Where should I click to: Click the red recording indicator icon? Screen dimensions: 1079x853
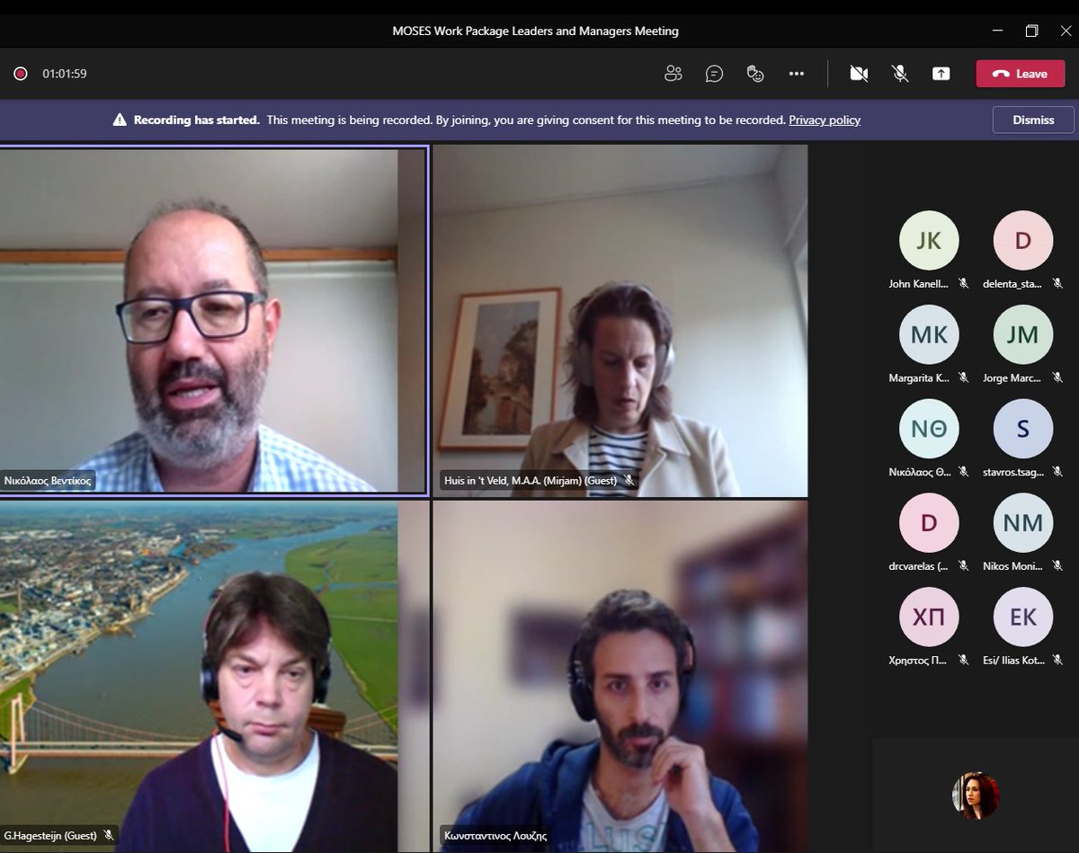point(20,74)
